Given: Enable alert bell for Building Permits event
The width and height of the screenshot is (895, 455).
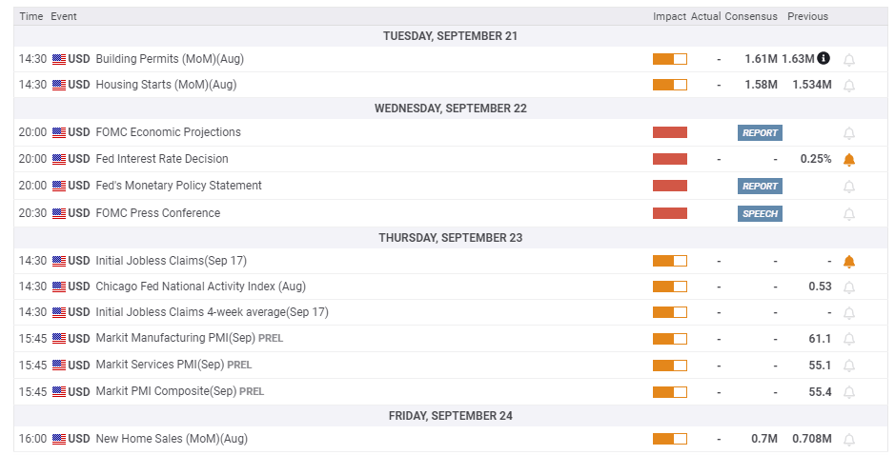Looking at the screenshot, I should 849,59.
